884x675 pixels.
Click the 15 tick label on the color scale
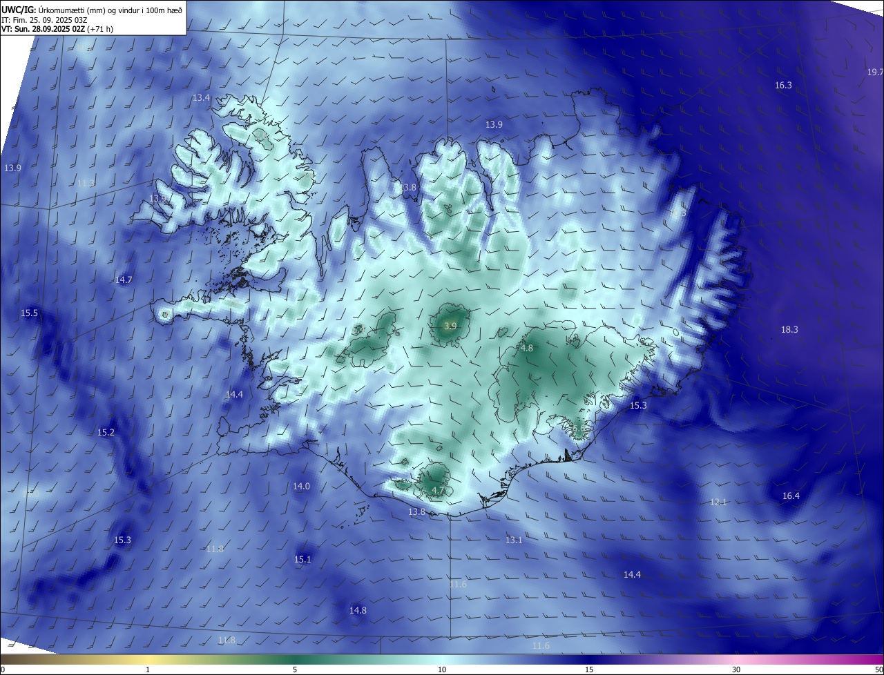589,670
